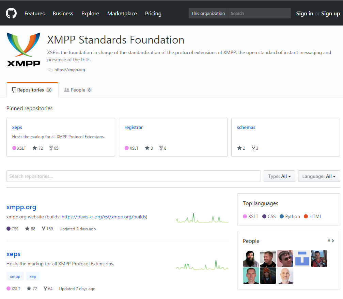Open the pinned registrar repository
This screenshot has width=343, height=299.
(x=134, y=127)
